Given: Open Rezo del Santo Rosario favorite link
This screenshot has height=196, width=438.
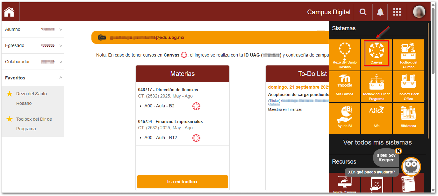Looking at the screenshot, I should click(32, 98).
